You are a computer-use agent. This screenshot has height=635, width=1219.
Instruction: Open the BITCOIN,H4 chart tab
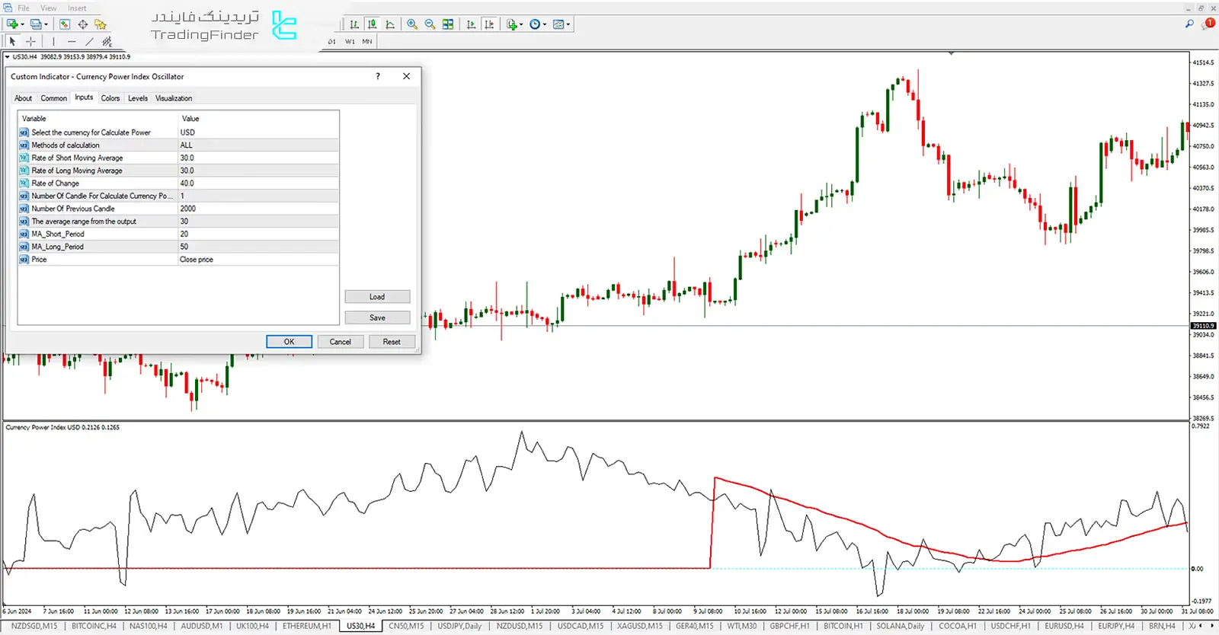94,626
